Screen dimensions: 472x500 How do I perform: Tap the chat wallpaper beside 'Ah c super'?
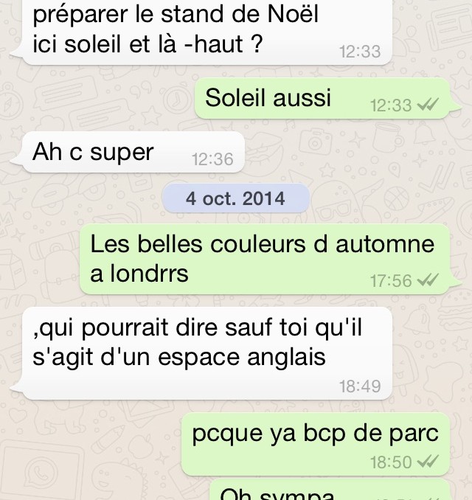(x=351, y=152)
